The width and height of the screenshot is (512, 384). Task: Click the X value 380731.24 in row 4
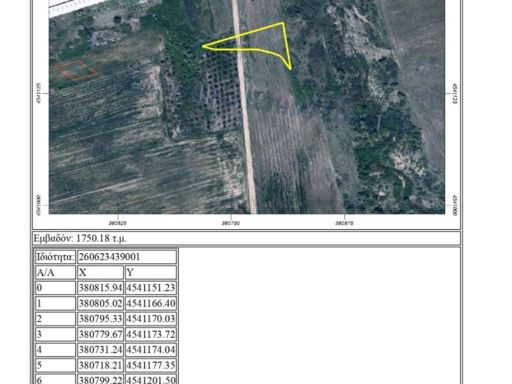[100, 350]
